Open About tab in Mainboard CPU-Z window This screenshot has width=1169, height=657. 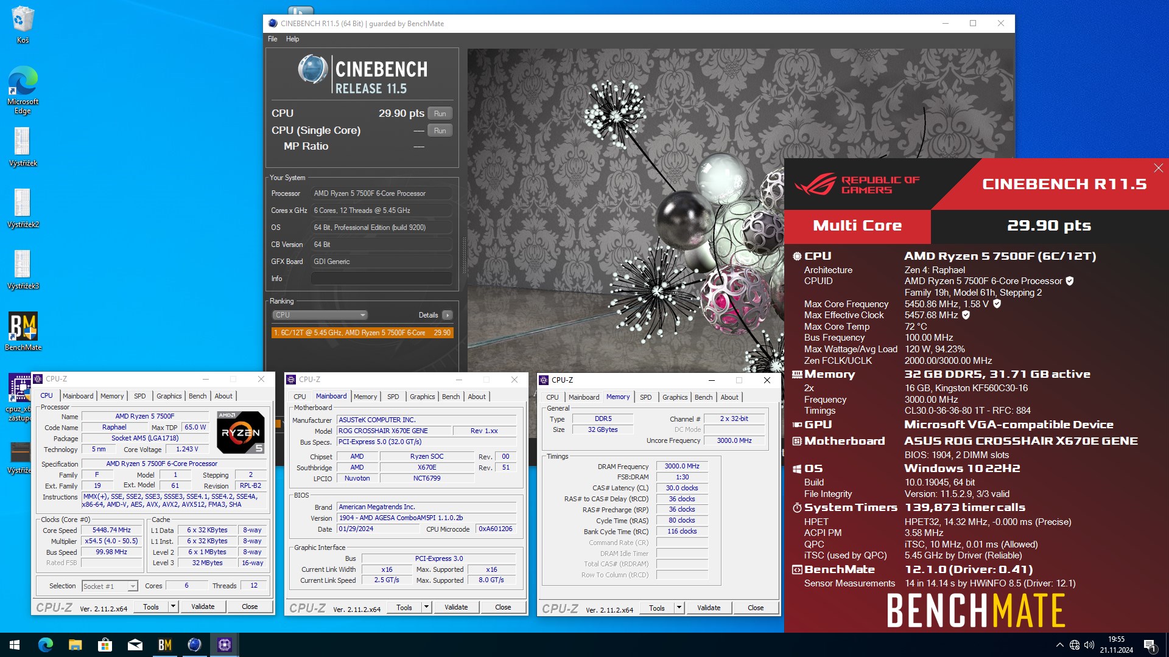[477, 397]
